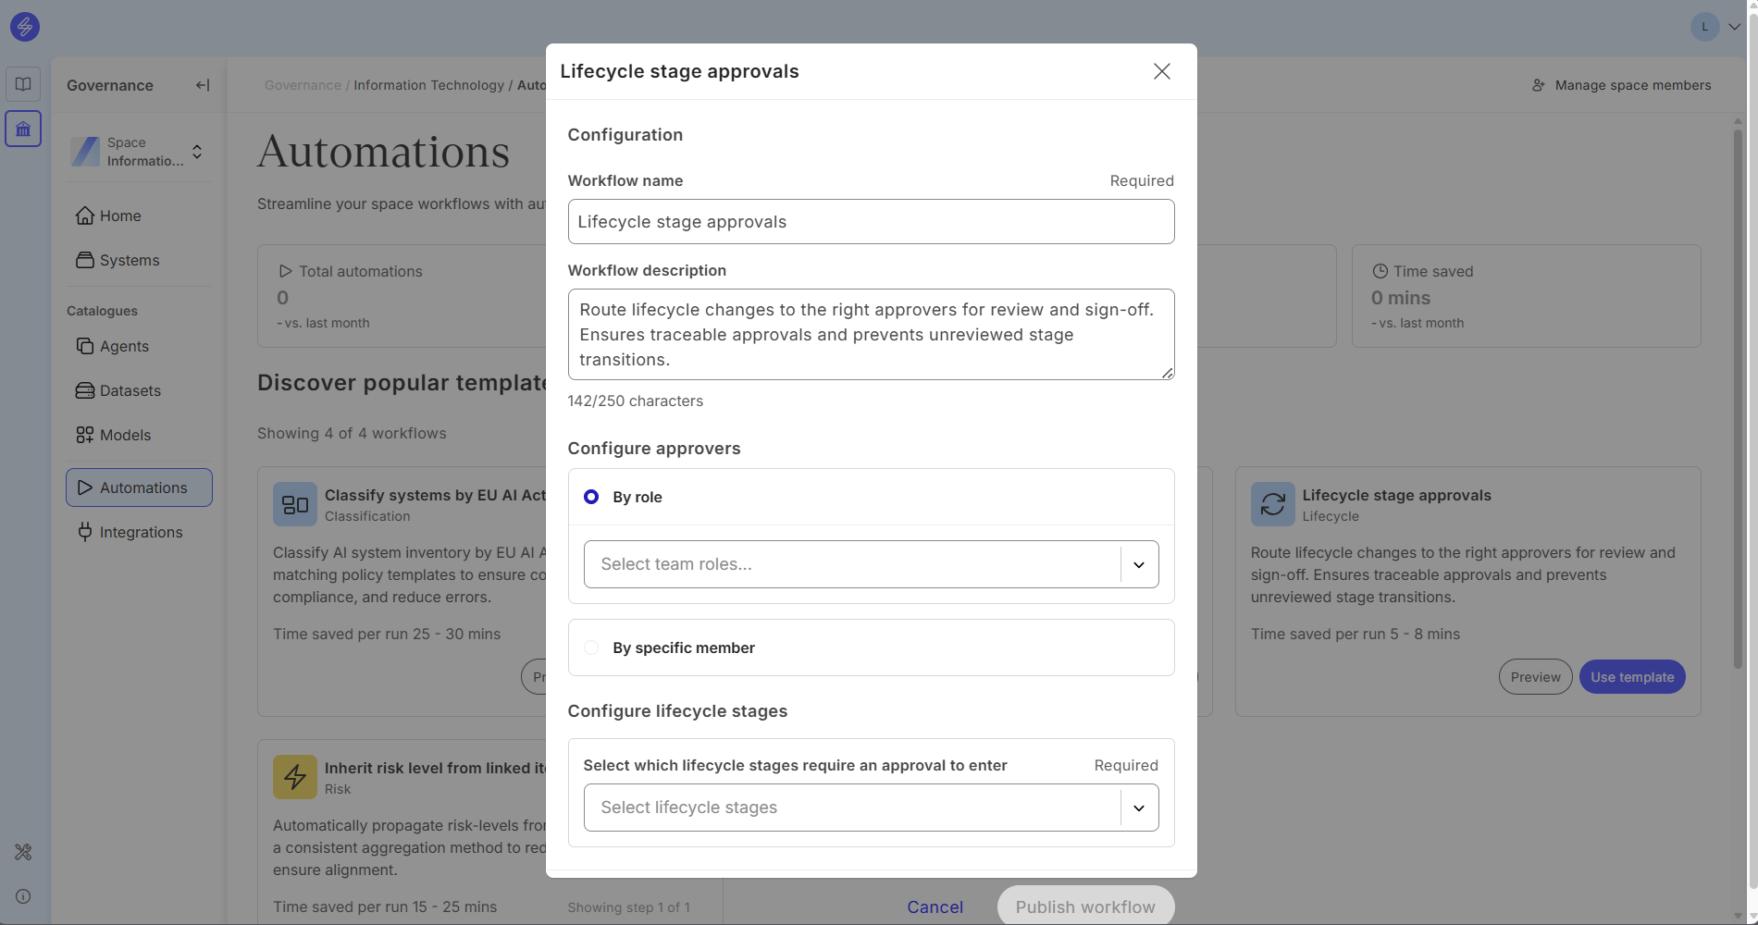Viewport: 1758px width, 925px height.
Task: Cancel the workflow configuration
Action: 935,906
